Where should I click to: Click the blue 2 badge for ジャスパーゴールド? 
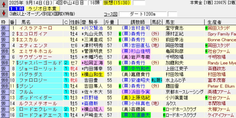66,63
